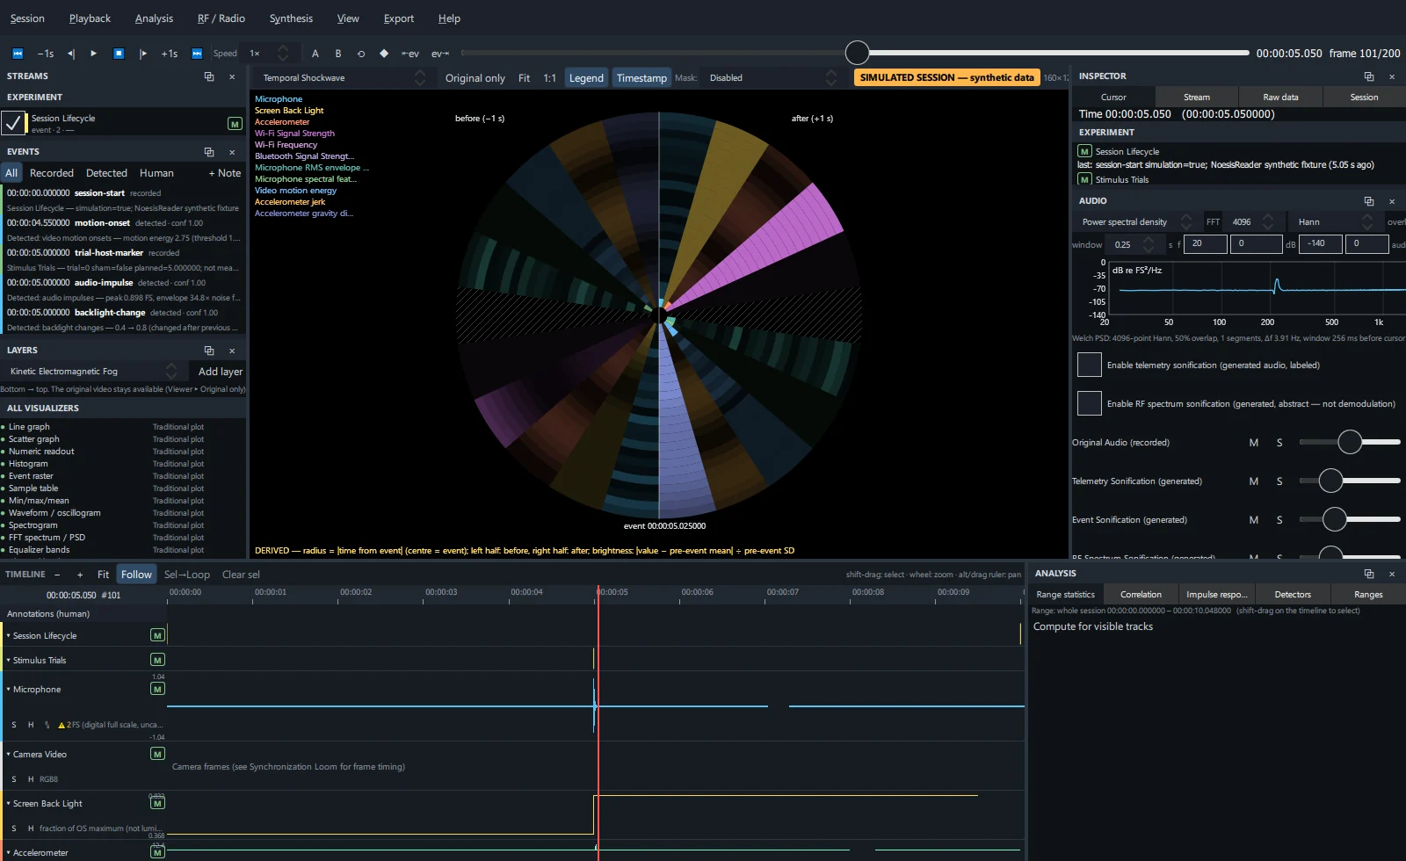The height and width of the screenshot is (861, 1406).
Task: Collapse the Camera Video track
Action: pos(9,755)
